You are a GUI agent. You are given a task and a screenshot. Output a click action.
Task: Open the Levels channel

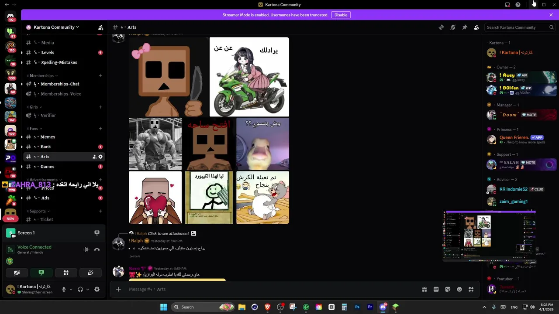(x=63, y=52)
